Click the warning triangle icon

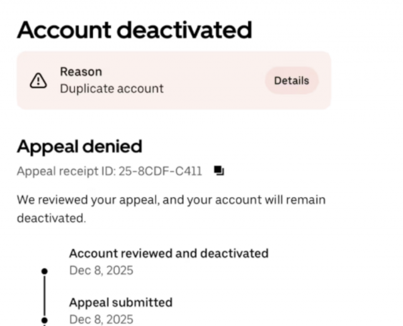click(x=38, y=80)
